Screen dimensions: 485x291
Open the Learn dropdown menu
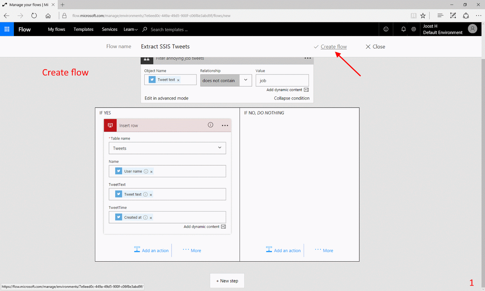coord(130,29)
